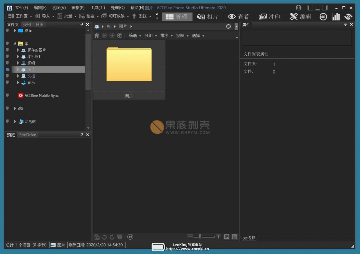Switch to 相片 (Photos) mode

pos(207,17)
